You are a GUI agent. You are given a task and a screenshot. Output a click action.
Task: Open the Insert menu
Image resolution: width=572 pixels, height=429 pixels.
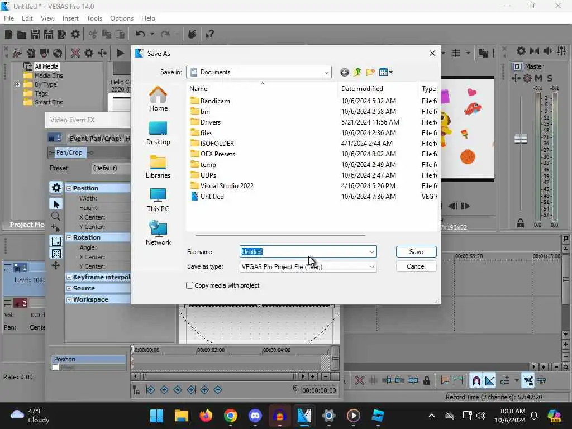pyautogui.click(x=70, y=18)
